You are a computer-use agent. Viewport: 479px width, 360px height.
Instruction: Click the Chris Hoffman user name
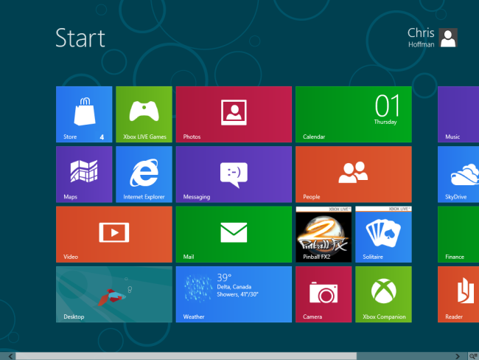421,38
